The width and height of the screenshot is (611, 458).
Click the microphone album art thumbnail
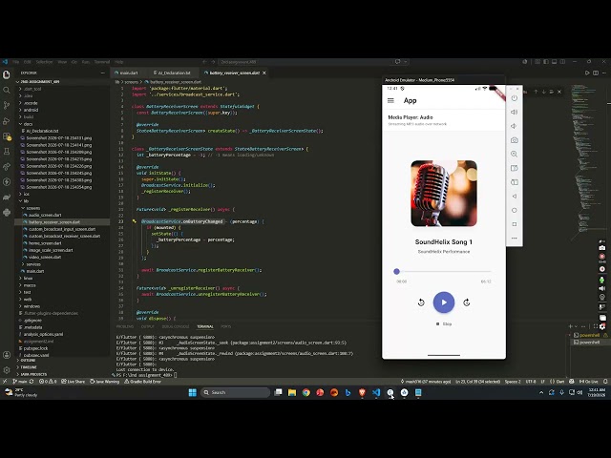click(444, 194)
